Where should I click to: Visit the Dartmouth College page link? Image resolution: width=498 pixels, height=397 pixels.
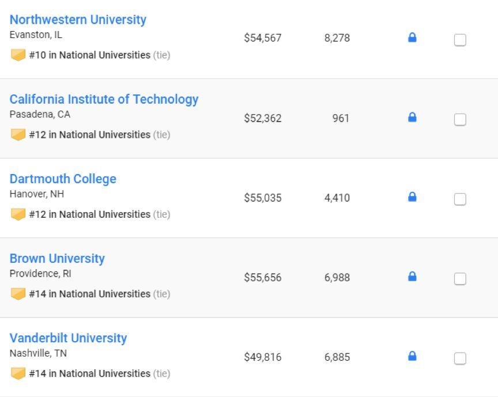click(63, 179)
